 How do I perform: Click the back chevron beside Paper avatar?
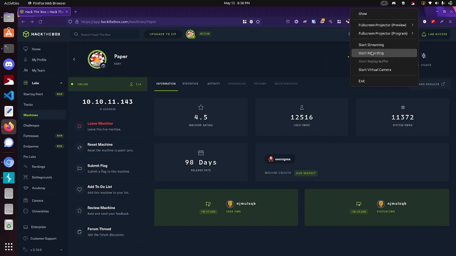(x=74, y=59)
